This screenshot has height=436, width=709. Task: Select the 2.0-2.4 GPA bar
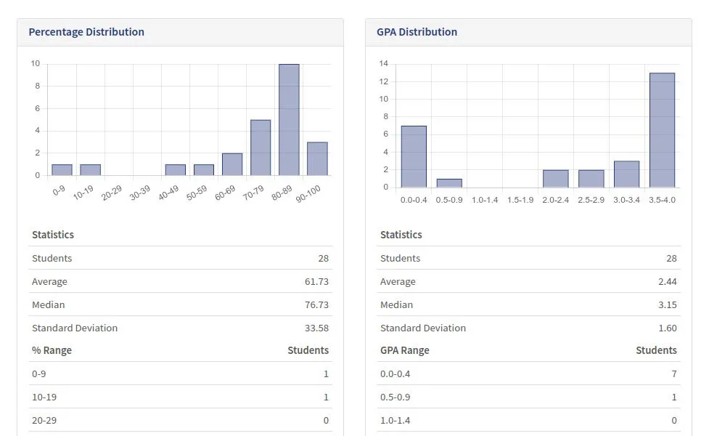tap(557, 178)
